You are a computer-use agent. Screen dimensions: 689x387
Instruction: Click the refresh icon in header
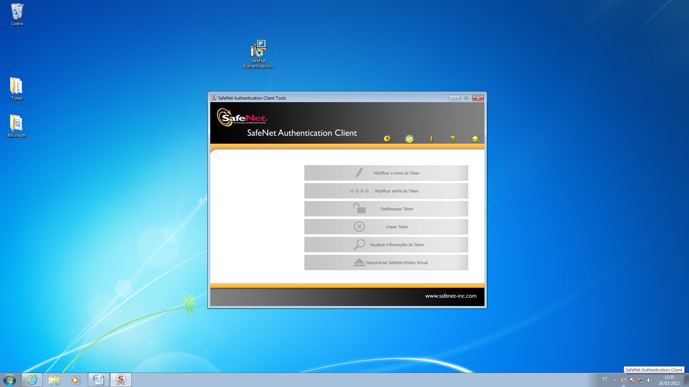[x=409, y=139]
